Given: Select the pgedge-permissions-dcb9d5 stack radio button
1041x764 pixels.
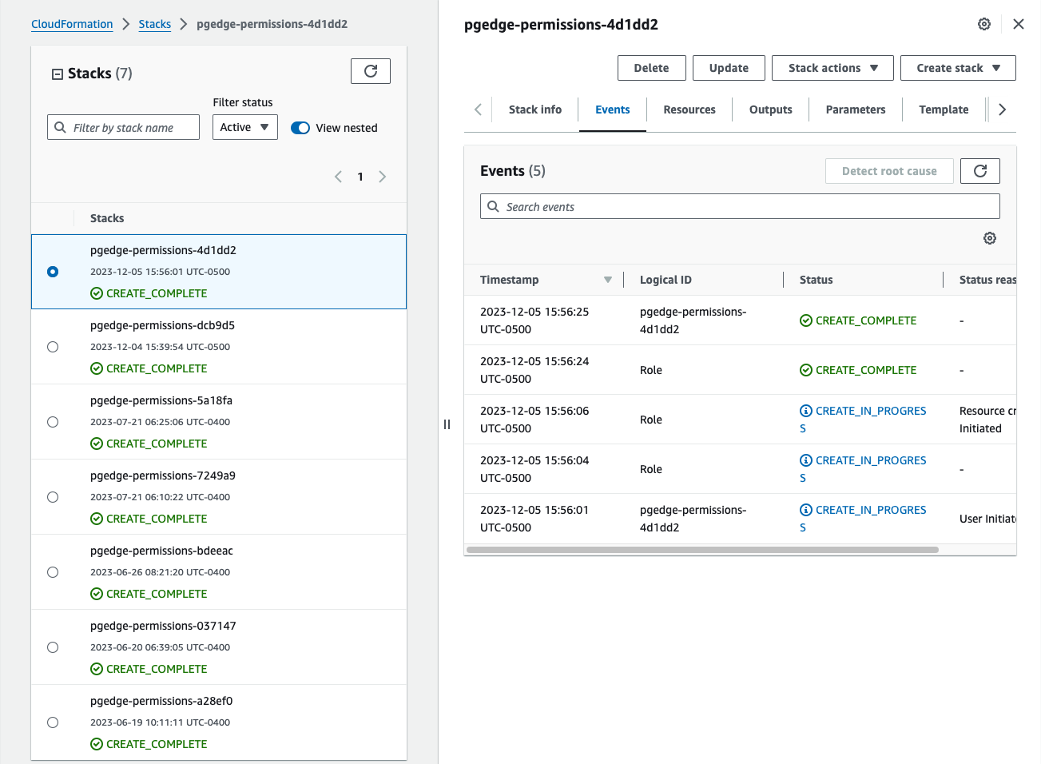Looking at the screenshot, I should tap(52, 346).
